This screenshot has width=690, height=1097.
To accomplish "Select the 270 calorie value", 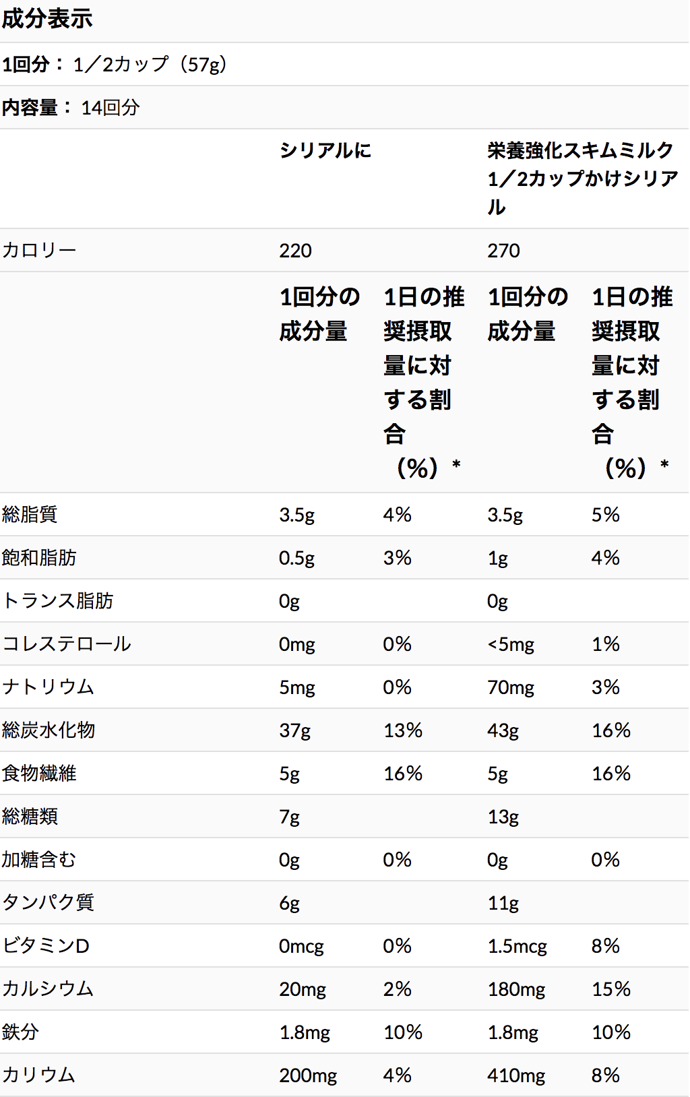I will (503, 251).
